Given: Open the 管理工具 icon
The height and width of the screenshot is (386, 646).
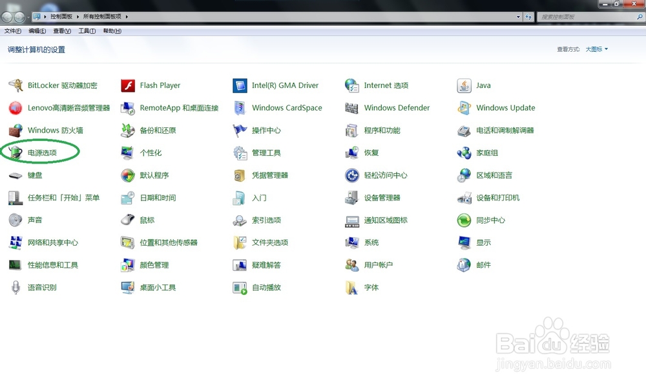Looking at the screenshot, I should click(240, 153).
